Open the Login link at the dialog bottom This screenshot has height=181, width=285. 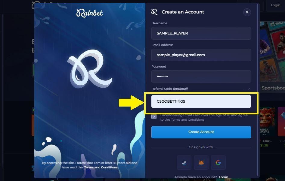[x=223, y=177]
